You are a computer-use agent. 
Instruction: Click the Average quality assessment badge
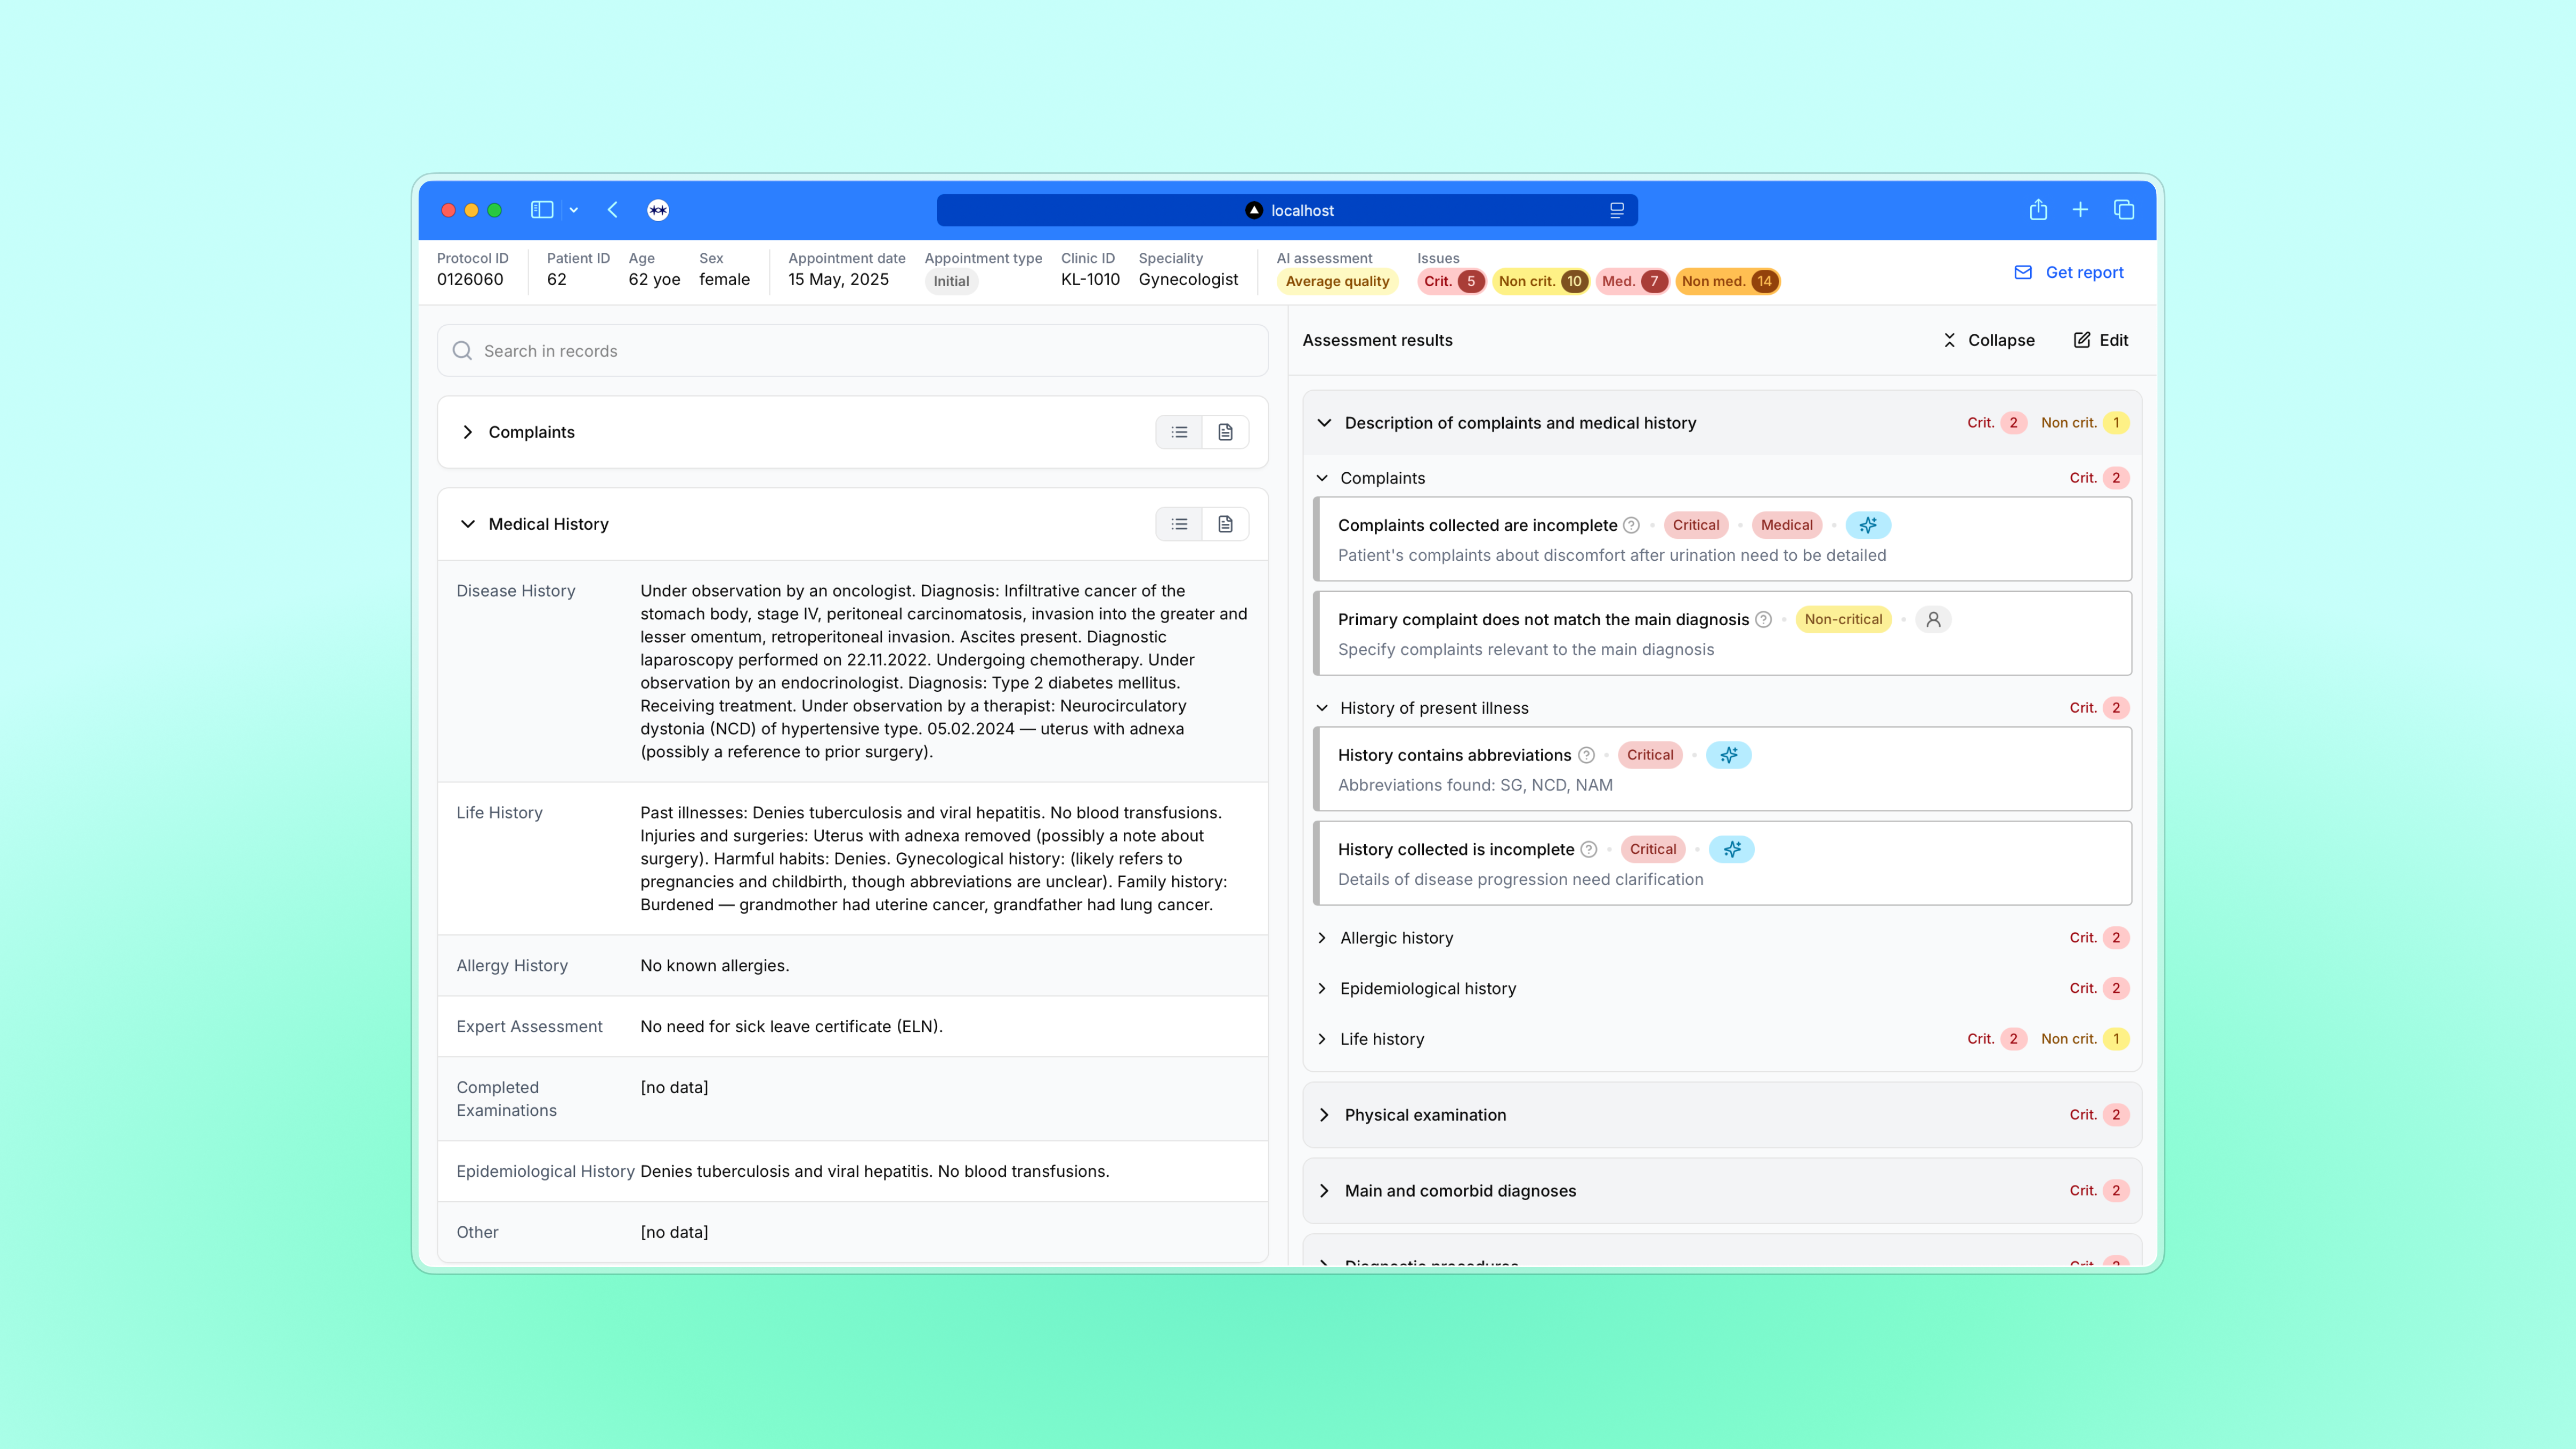(x=1337, y=281)
